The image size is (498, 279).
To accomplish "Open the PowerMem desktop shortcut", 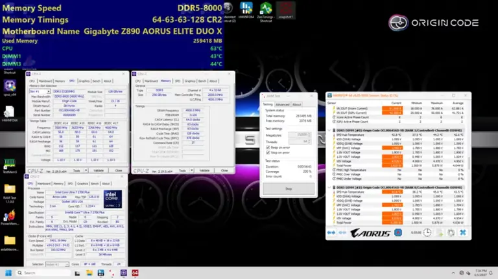I will coord(10,218).
